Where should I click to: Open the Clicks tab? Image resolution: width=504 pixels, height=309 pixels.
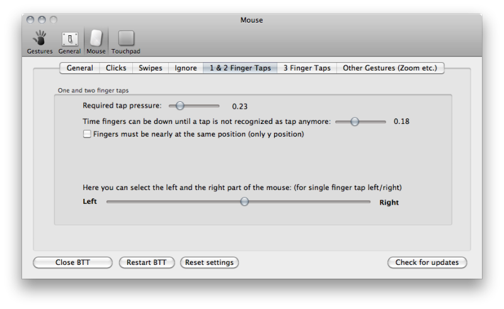coord(116,68)
